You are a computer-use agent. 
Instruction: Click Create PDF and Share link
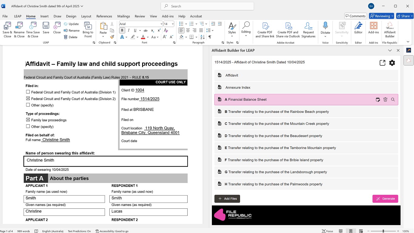coord(265,30)
